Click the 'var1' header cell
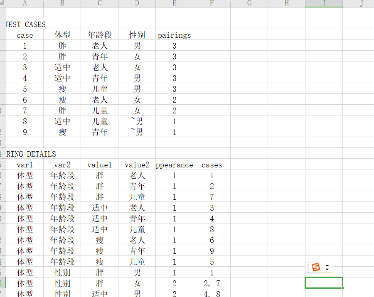This screenshot has width=374, height=297. click(25, 165)
